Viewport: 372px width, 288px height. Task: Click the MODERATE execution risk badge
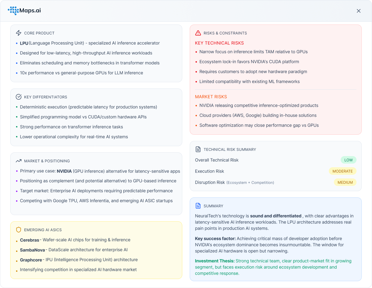coord(343,171)
